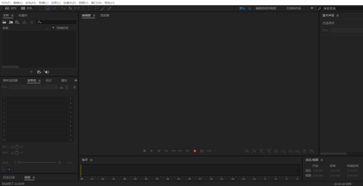The height and width of the screenshot is (186, 363).
Task: Zoom in amplitude icon
Action: (247, 151)
